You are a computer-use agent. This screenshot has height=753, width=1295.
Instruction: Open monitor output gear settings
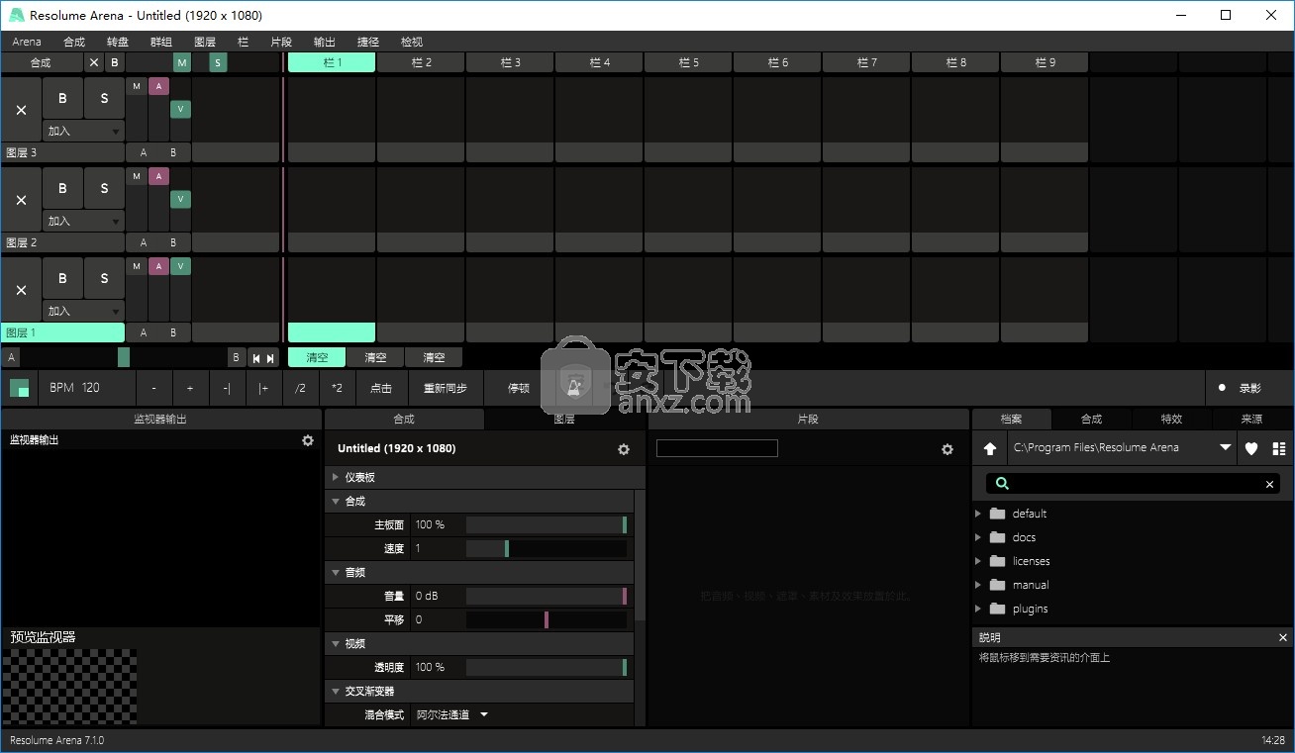tap(308, 440)
